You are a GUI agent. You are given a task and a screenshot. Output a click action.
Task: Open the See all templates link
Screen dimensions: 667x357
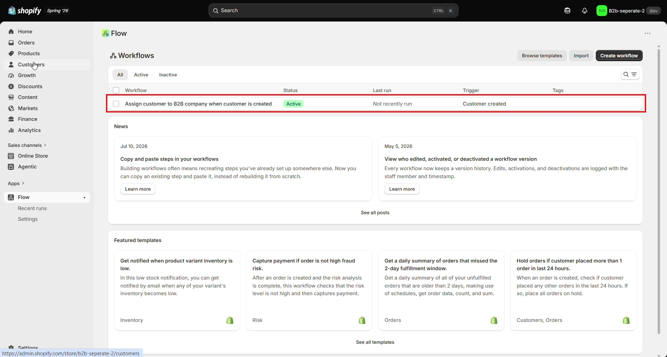(375, 342)
